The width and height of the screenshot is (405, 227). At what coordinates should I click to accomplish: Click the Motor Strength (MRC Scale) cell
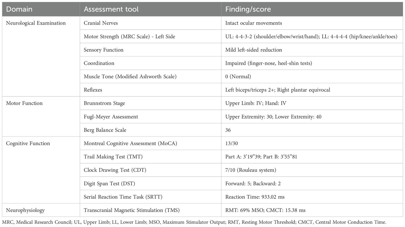pyautogui.click(x=129, y=36)
